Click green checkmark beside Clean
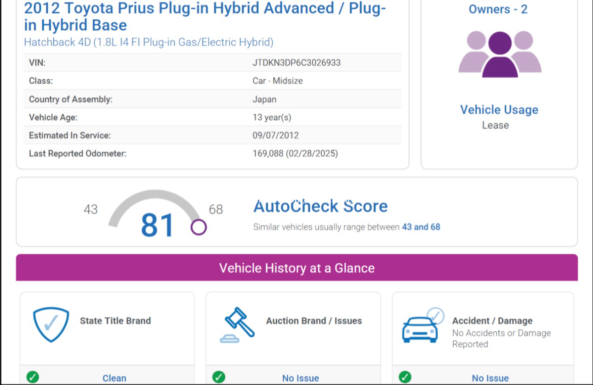This screenshot has width=593, height=385. coord(33,377)
